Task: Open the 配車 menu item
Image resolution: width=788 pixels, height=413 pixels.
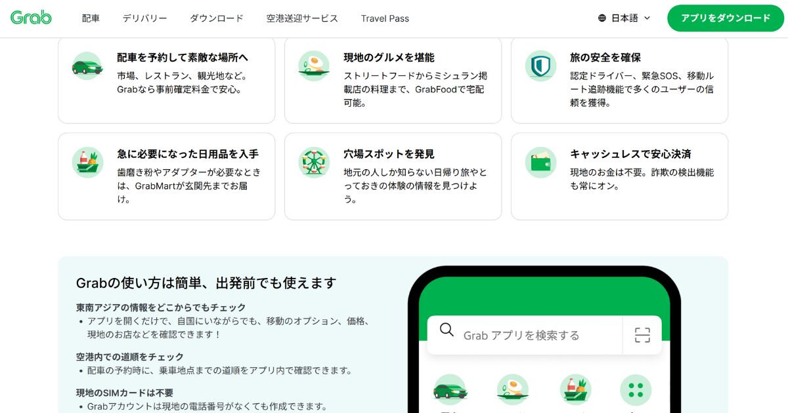Action: 91,18
